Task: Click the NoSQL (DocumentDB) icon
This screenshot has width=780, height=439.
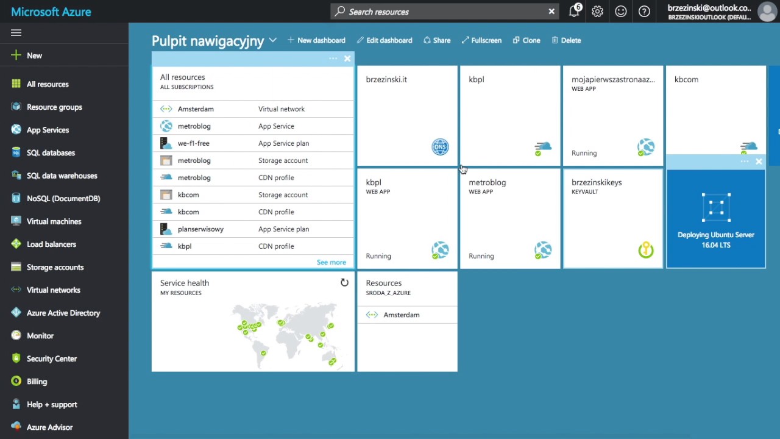Action: 16,198
